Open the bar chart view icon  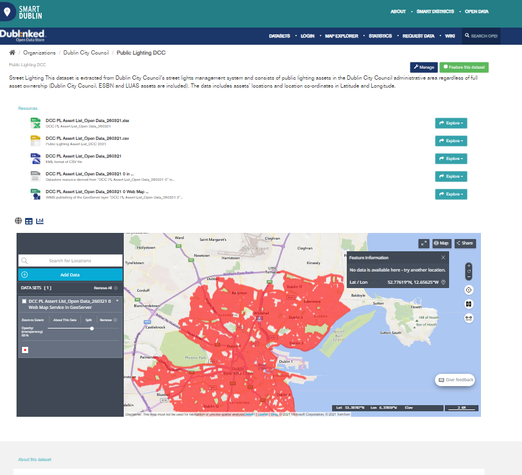coord(40,221)
